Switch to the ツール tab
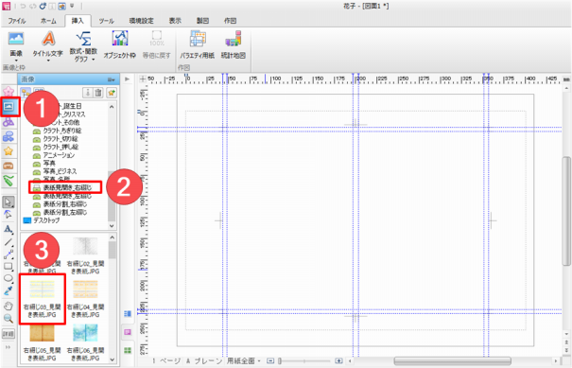Viewport: 572px width, 368px height. pyautogui.click(x=107, y=21)
